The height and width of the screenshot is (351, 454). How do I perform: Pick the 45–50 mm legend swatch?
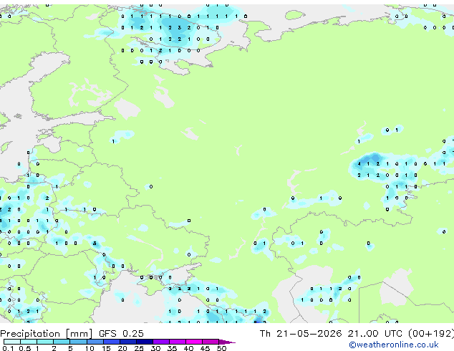pos(211,342)
